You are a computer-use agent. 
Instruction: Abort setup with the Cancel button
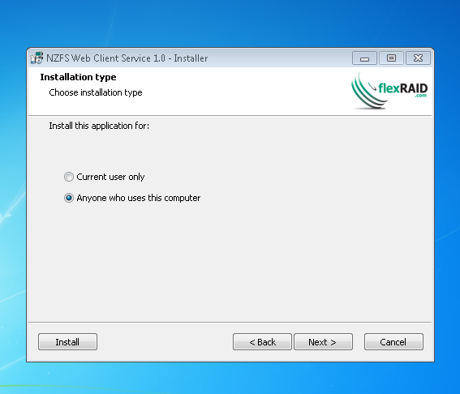[393, 342]
